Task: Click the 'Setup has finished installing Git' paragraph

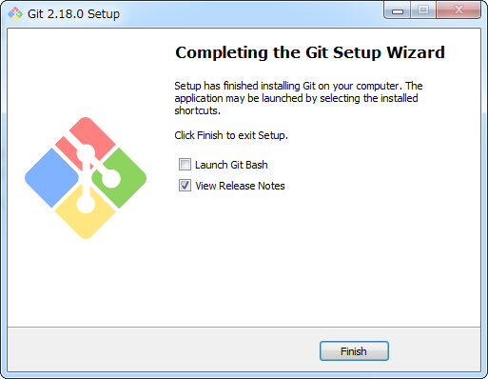Action: pyautogui.click(x=299, y=98)
